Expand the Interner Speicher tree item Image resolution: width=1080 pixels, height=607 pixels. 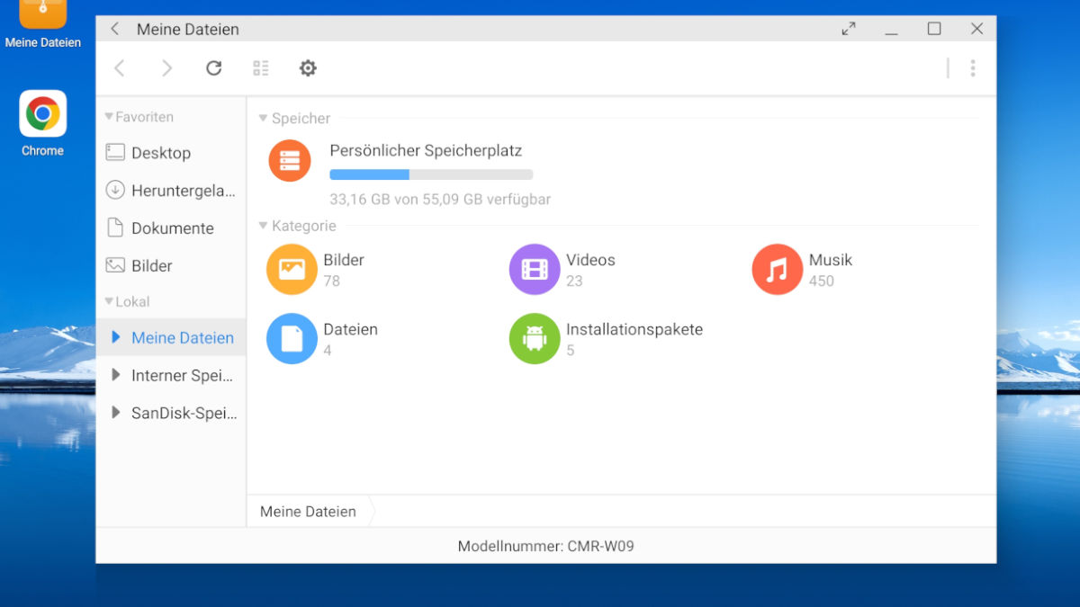117,375
